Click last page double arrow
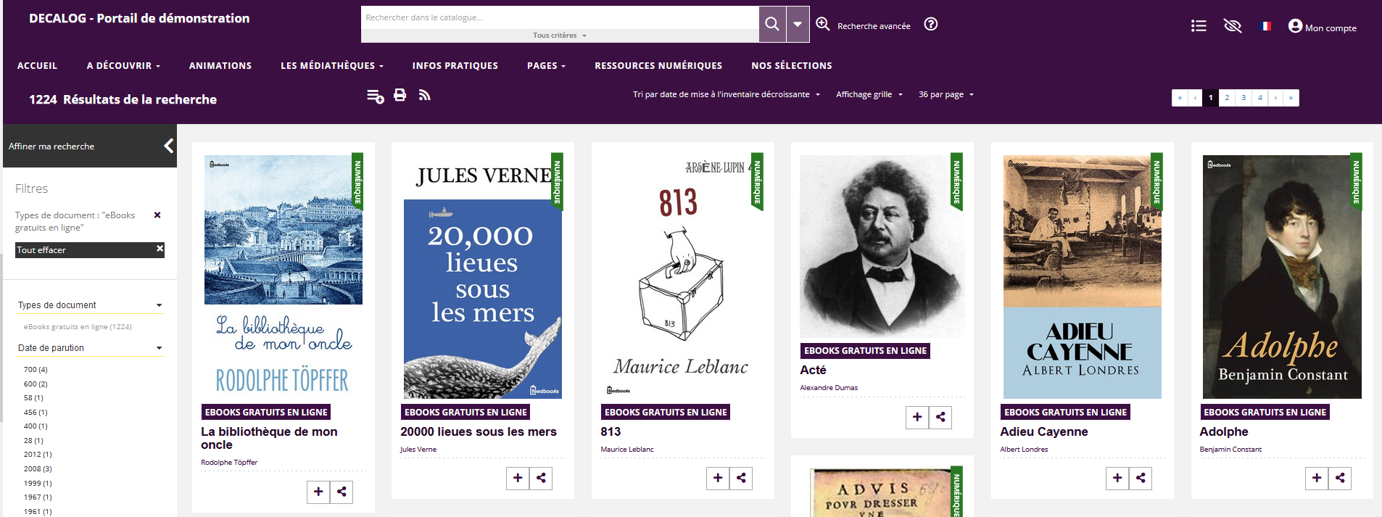This screenshot has width=1382, height=517. pyautogui.click(x=1291, y=98)
